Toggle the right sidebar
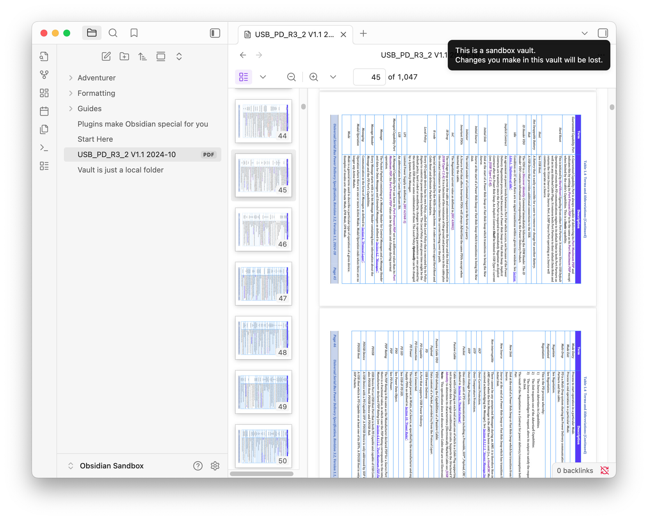 pos(603,33)
